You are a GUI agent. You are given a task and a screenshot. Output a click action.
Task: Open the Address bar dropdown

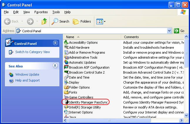(x=169, y=31)
